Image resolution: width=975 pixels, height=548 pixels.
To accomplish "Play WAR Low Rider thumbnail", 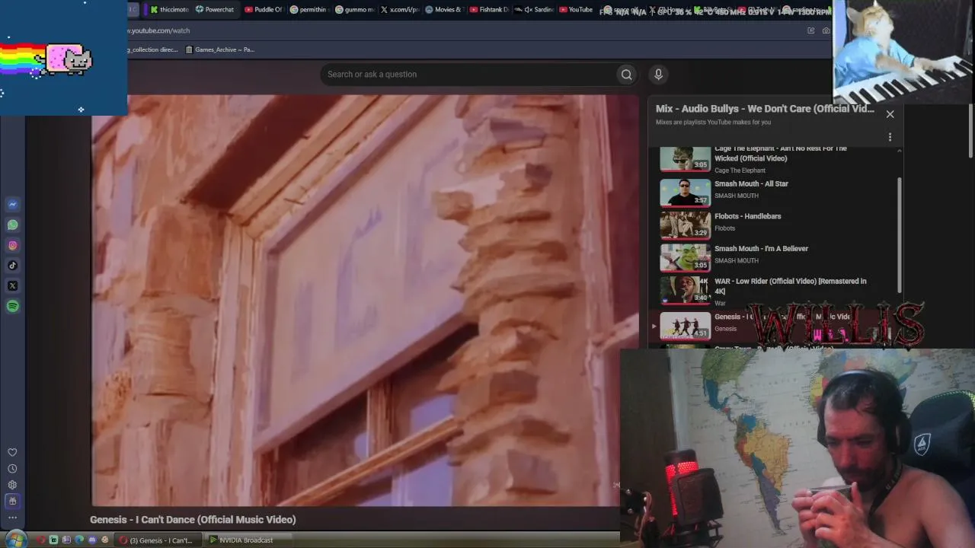I will (685, 290).
